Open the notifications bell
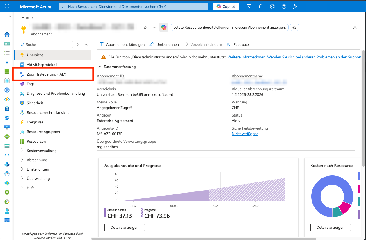Image resolution: width=366 pixels, height=240 pixels. pyautogui.click(x=260, y=6)
